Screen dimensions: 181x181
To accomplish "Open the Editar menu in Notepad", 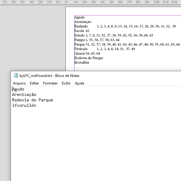I will click(x=34, y=83).
